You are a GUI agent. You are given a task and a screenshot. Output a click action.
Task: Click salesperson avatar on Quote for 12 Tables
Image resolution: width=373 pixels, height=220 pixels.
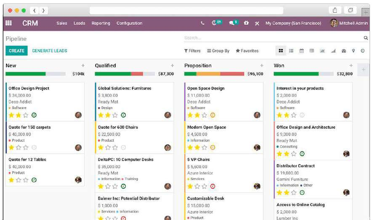pyautogui.click(x=78, y=180)
